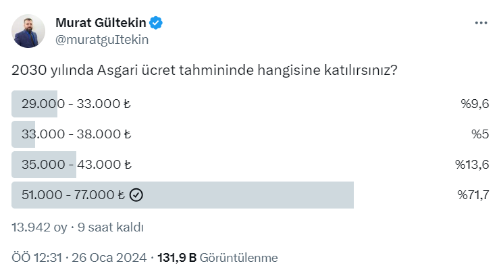
Task: Click the %13,6 result percentage
Action: 472,164
